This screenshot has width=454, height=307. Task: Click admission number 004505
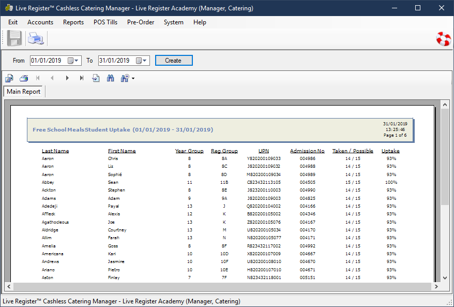tap(308, 182)
